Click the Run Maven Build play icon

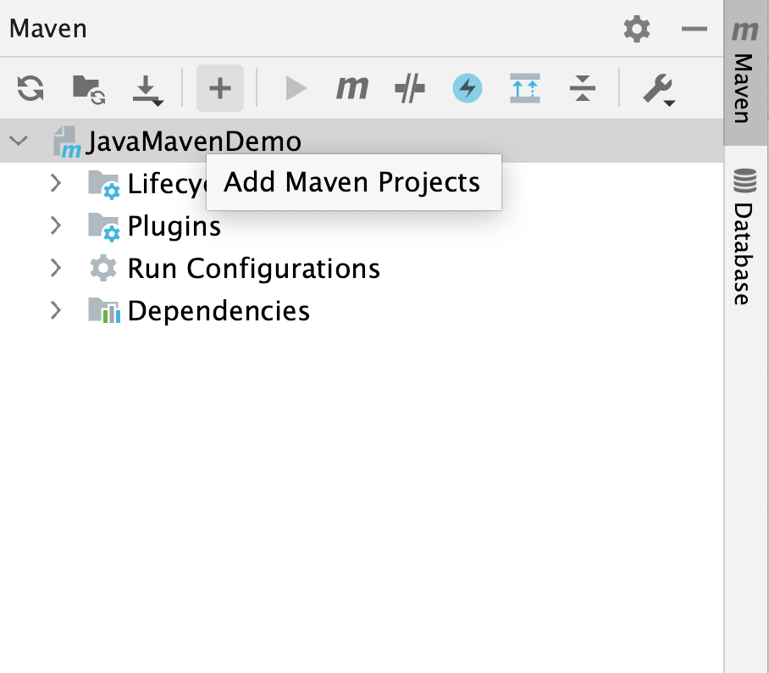tap(295, 87)
